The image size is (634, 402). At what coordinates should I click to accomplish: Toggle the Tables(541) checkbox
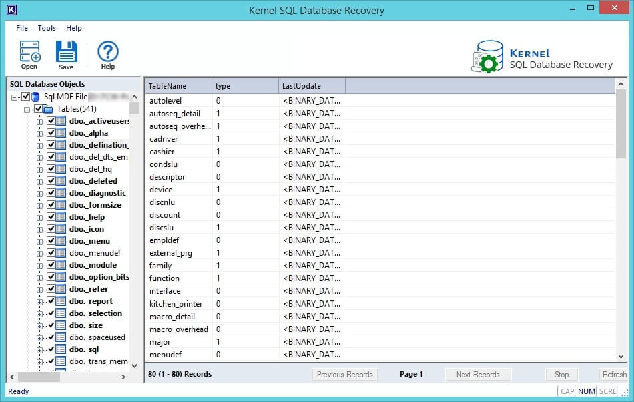39,109
